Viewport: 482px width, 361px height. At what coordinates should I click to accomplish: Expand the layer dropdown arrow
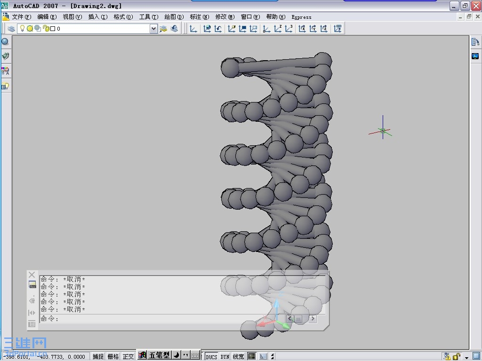(154, 29)
